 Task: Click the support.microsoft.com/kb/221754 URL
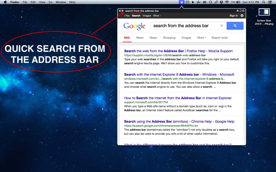pyautogui.click(x=146, y=102)
